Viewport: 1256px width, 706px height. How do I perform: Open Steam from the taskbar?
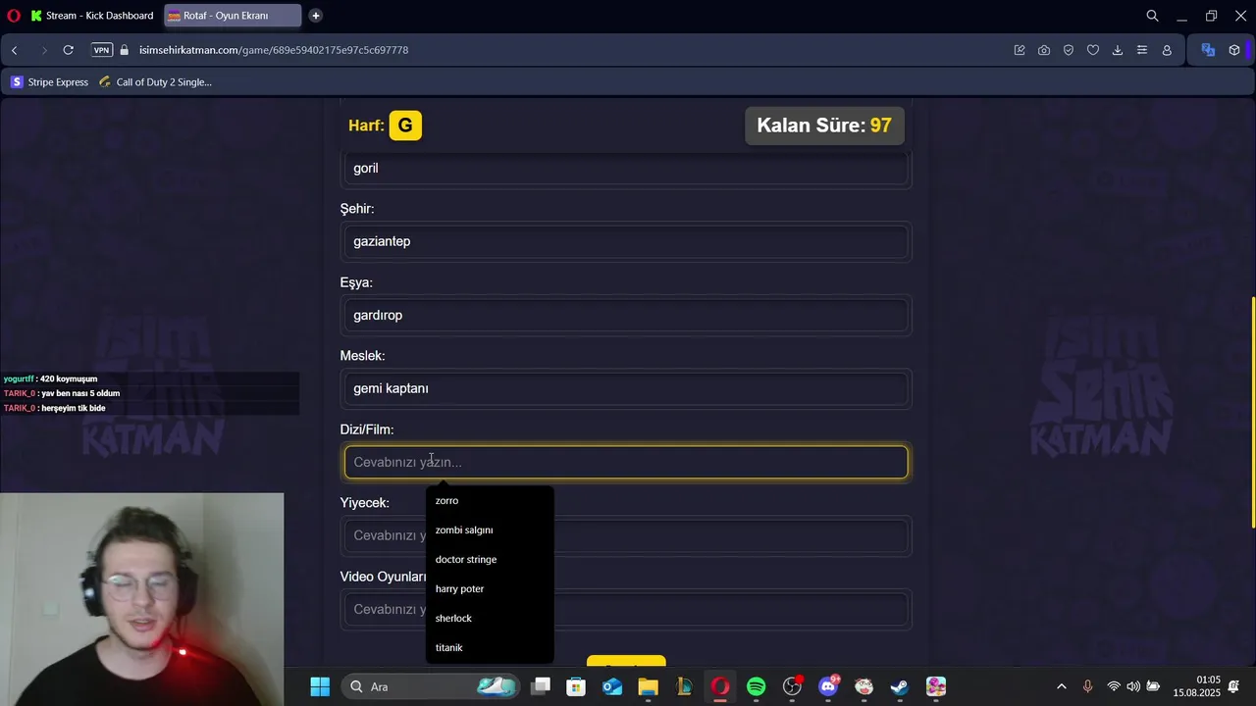coord(900,686)
